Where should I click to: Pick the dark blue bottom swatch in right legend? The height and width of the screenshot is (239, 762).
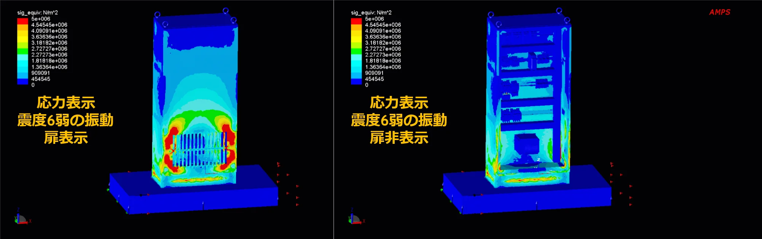(356, 81)
